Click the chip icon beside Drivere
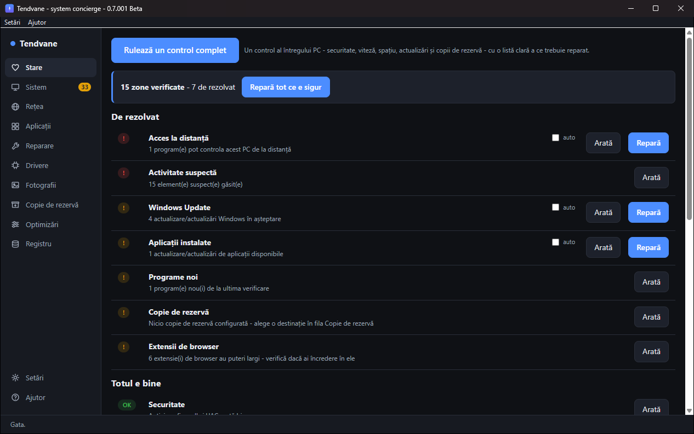694x434 pixels. tap(15, 166)
